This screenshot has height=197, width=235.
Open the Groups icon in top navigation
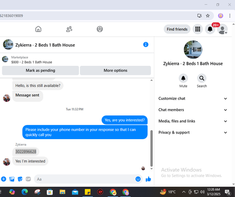point(100,29)
